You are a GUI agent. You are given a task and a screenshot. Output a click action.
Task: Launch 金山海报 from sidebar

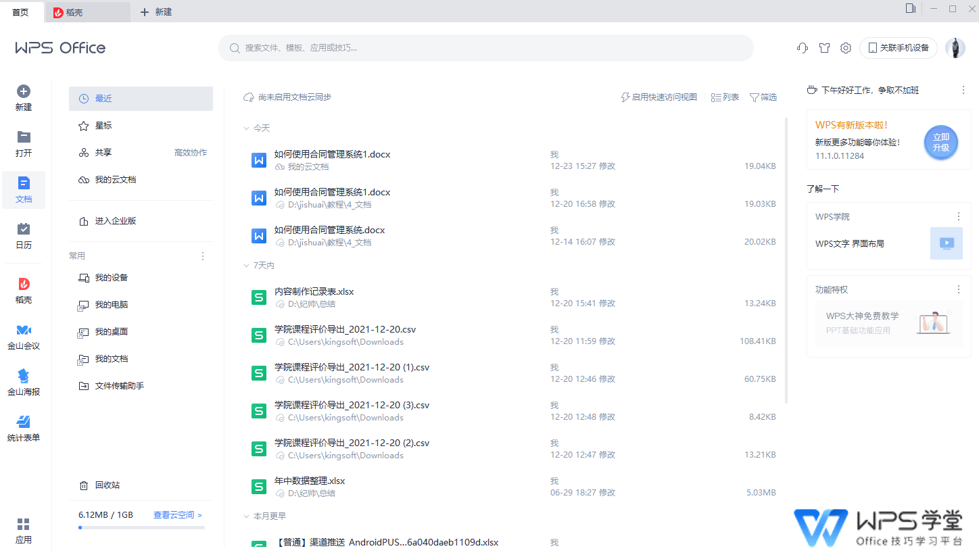24,376
